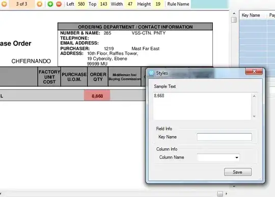
Task: Click the PURCHASE U.O.M. column header
Action: (x=74, y=77)
